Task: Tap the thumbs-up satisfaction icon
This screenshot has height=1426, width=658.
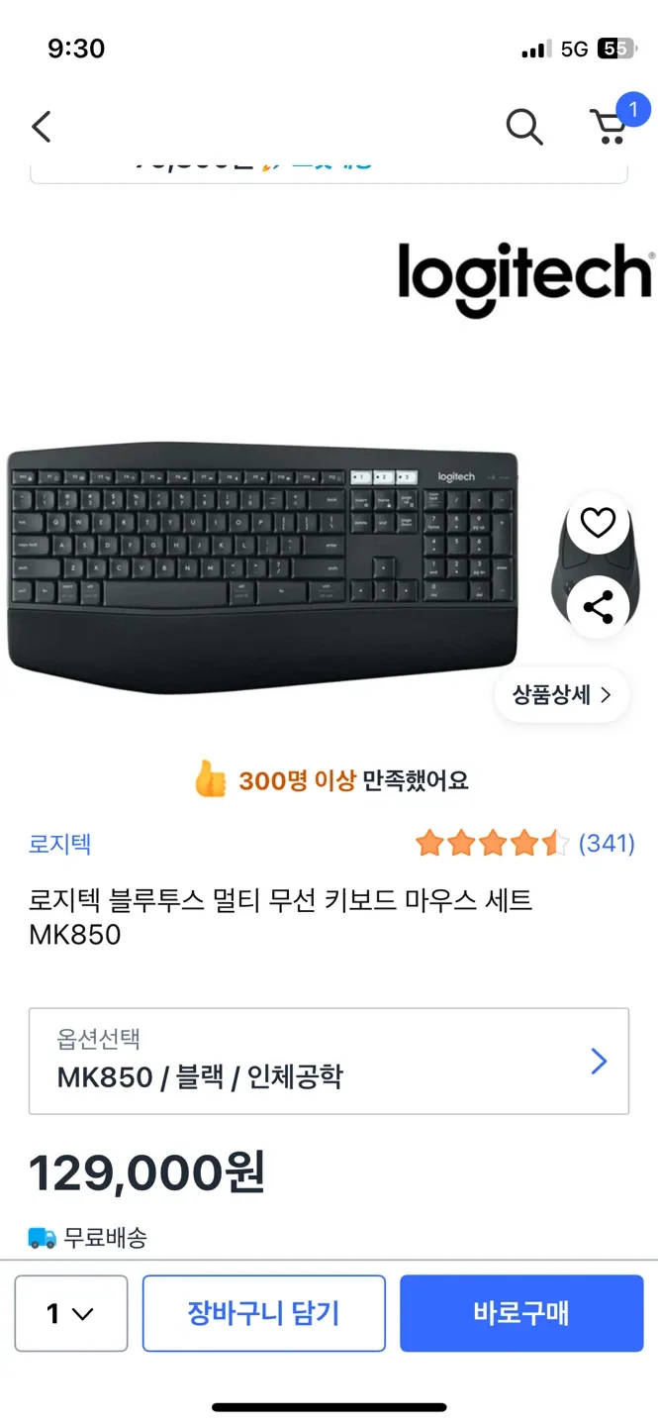Action: point(211,780)
